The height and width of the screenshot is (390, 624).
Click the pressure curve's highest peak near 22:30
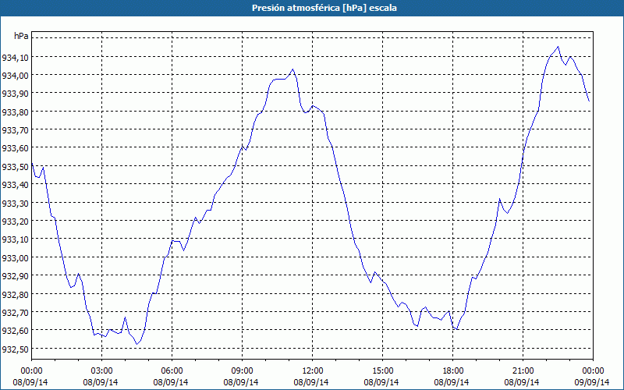tap(558, 47)
